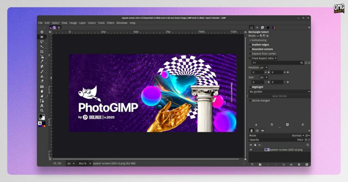
Task: Open the Size unit px dropdown
Action: (x=264, y=77)
